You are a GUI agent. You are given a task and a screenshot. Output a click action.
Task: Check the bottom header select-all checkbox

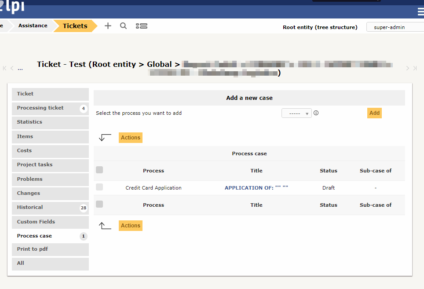[x=99, y=204]
